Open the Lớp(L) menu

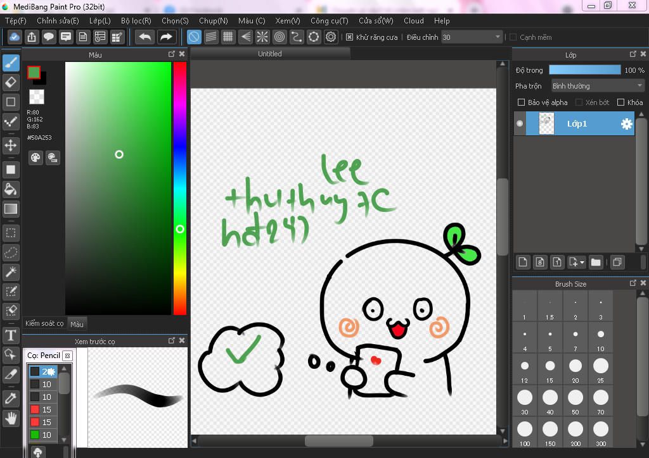click(100, 21)
